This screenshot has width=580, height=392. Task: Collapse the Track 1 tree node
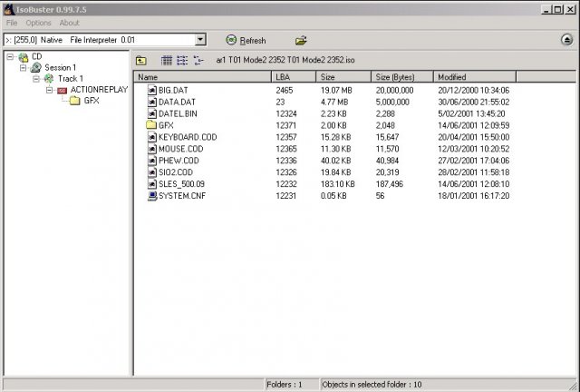click(x=36, y=79)
